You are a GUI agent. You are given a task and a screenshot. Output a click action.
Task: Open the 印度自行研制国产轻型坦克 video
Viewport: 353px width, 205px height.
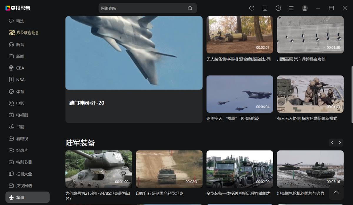169,169
